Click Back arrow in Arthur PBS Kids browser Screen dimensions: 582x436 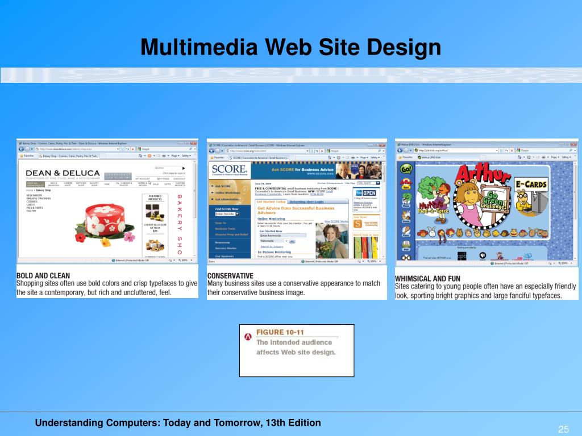(400, 150)
